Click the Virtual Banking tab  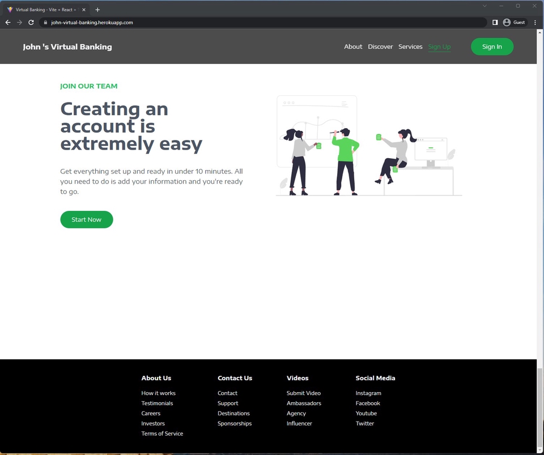(45, 9)
